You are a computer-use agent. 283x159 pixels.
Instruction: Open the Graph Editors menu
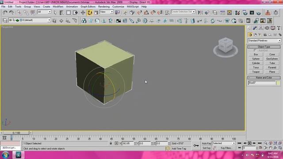[x=88, y=7]
